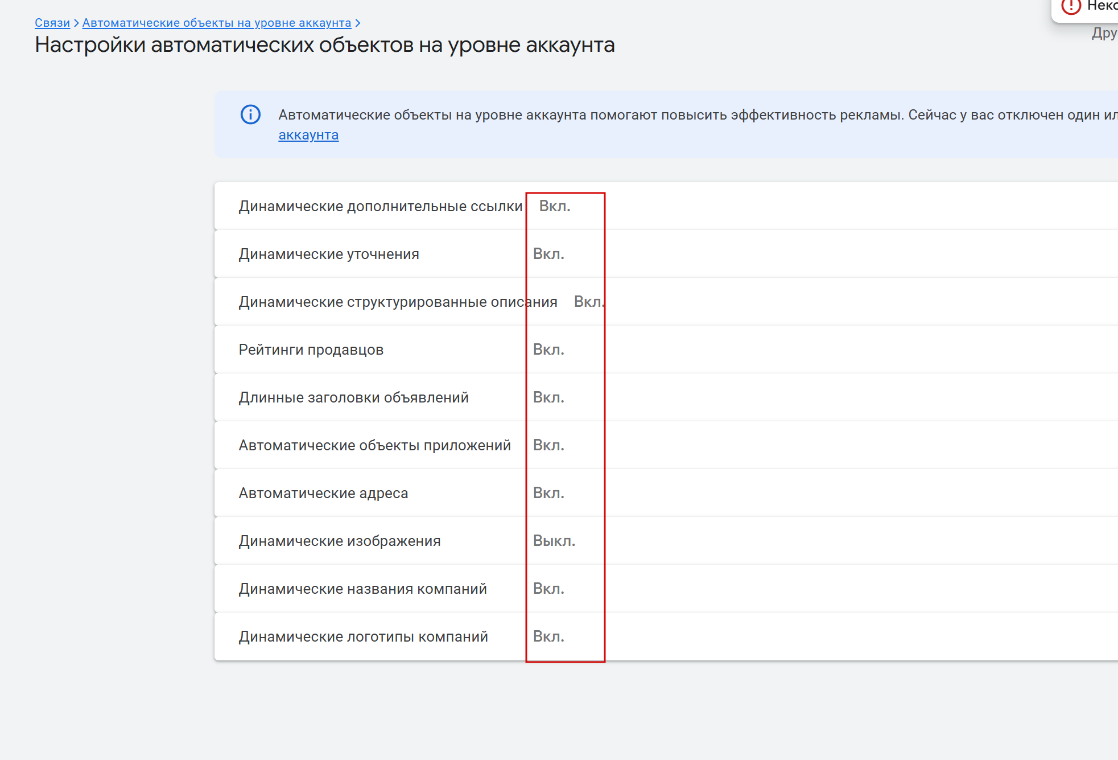
Task: Click Вкл. status of Динамические названия компаний
Action: [x=548, y=589]
